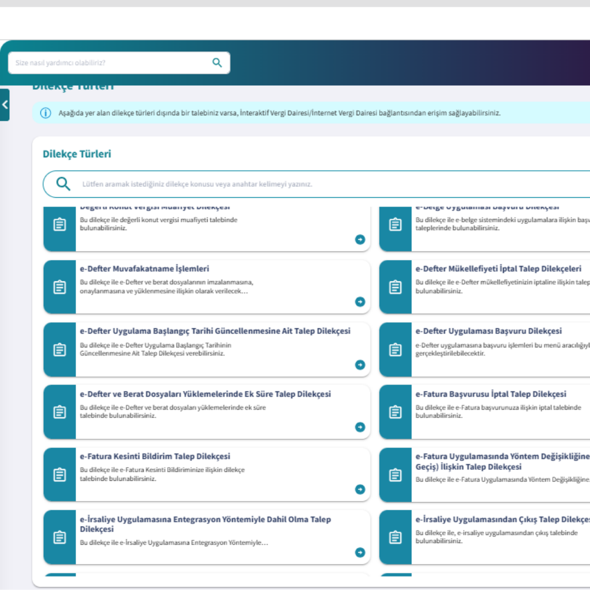Open e-Defter Uygulaması Başvuru Dilekçesi
590x590 pixels.
(488, 331)
